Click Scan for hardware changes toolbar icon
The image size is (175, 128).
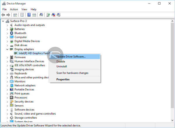point(41,15)
